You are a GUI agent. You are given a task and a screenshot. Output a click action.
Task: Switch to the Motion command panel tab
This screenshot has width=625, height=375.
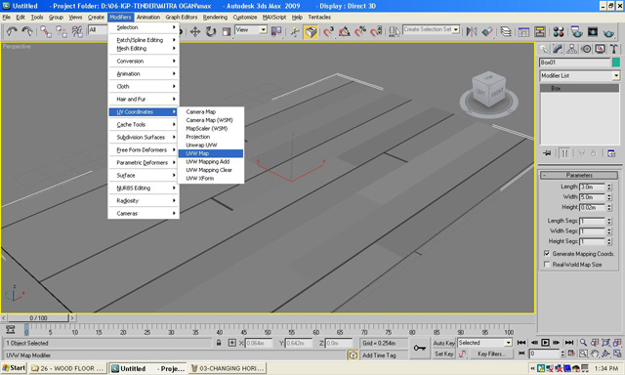click(x=586, y=49)
